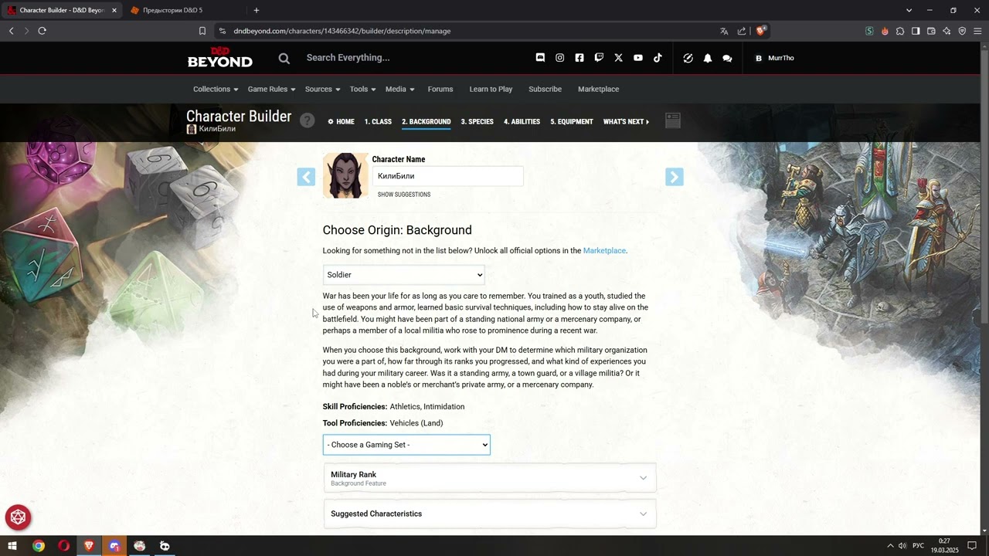Open the X (Twitter) icon
This screenshot has width=989, height=556.
(618, 58)
